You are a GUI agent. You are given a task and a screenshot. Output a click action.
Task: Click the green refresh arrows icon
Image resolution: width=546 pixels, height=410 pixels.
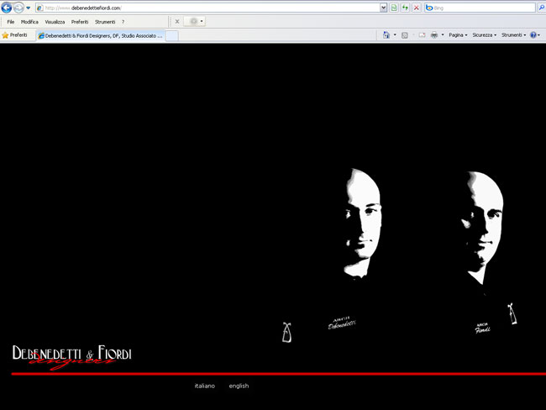coord(405,8)
